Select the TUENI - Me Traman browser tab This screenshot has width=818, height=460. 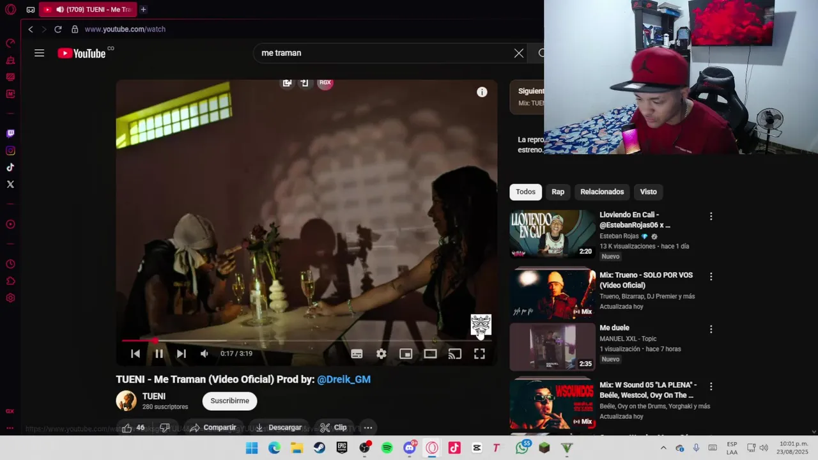click(88, 10)
